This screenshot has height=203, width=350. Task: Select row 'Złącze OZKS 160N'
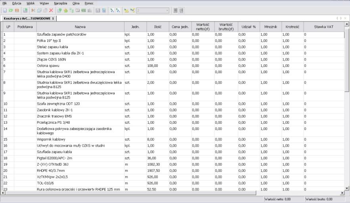click(x=174, y=59)
